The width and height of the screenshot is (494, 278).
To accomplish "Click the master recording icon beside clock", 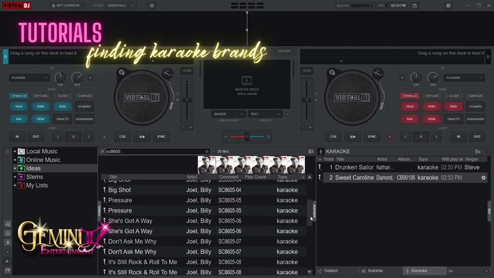I will (415, 5).
